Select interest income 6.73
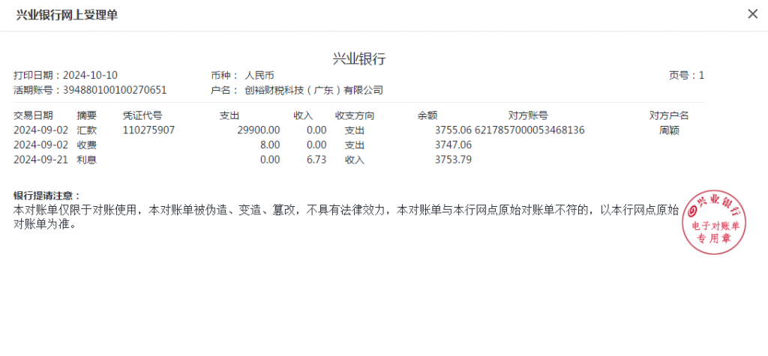Screen dimensions: 768x356 pyautogui.click(x=316, y=160)
